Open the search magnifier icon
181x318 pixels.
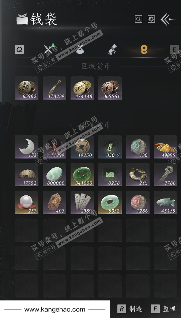pos(139,19)
